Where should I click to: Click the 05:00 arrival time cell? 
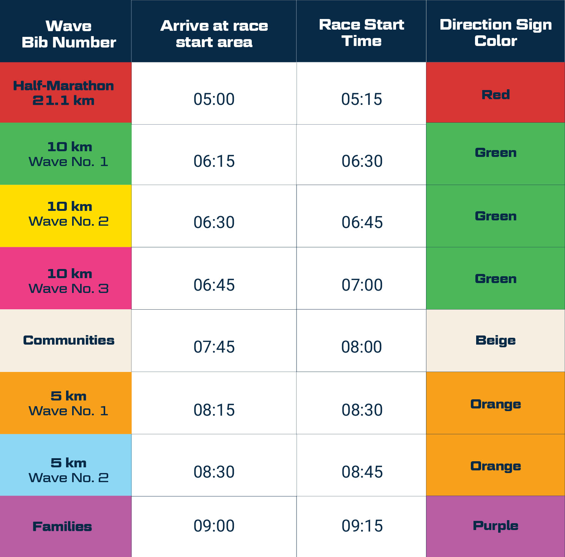(214, 99)
